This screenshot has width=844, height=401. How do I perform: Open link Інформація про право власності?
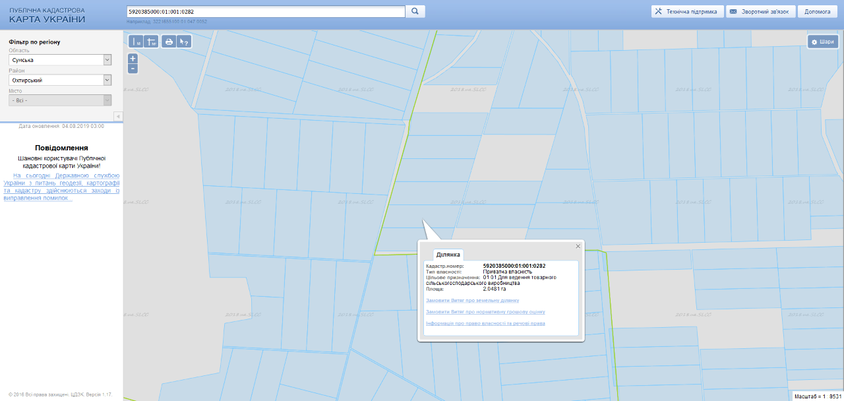click(x=486, y=324)
